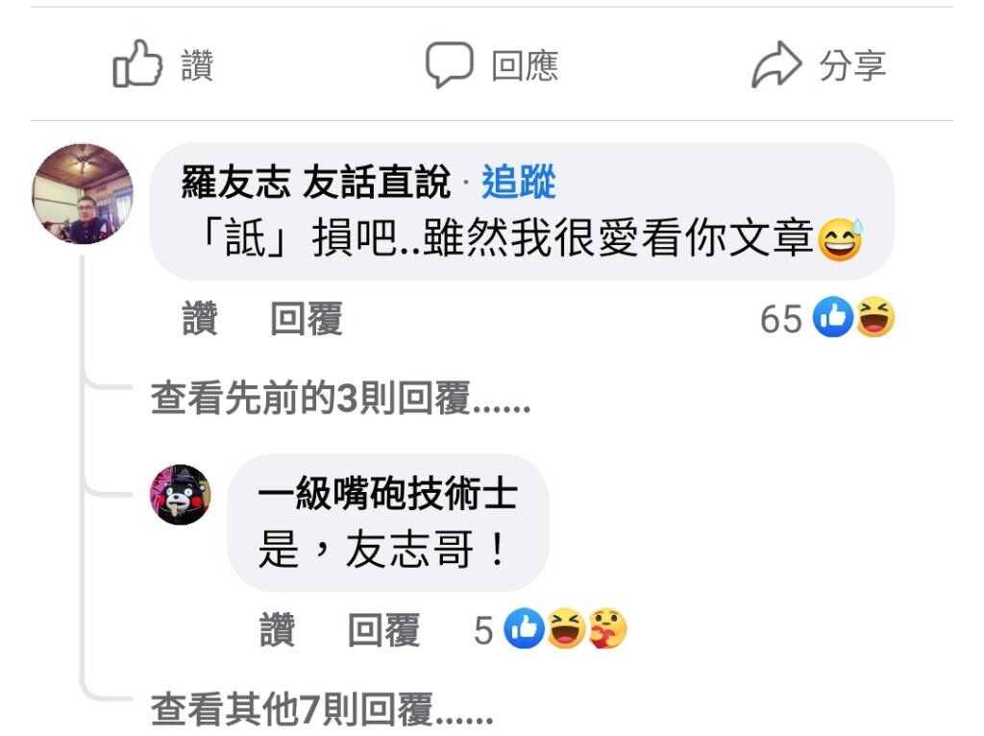
Task: Open the blue like reaction next to 5
Action: (x=524, y=628)
